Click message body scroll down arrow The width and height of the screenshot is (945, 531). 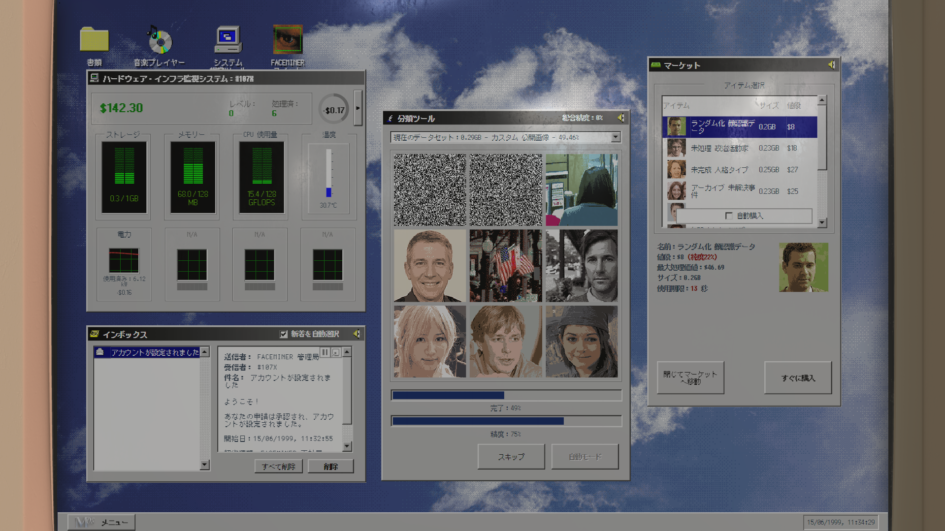tap(347, 446)
